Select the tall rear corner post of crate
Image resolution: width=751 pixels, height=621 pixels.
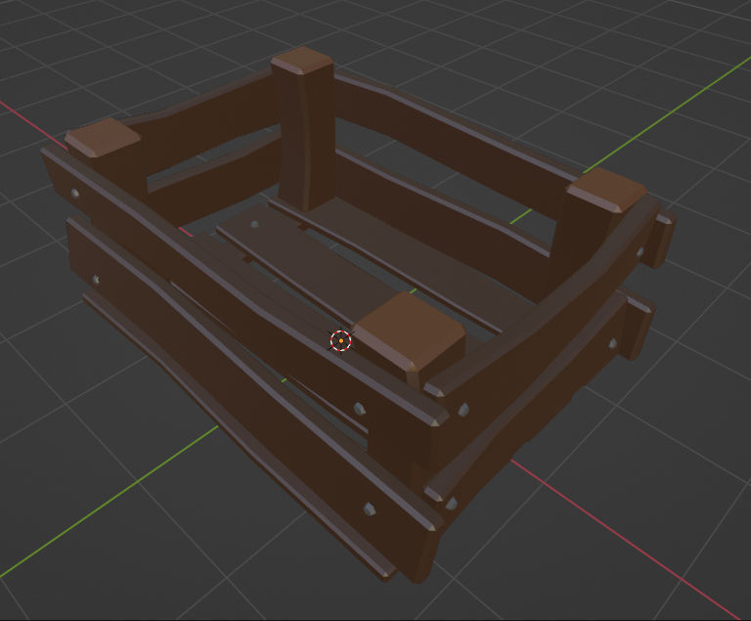point(305,129)
